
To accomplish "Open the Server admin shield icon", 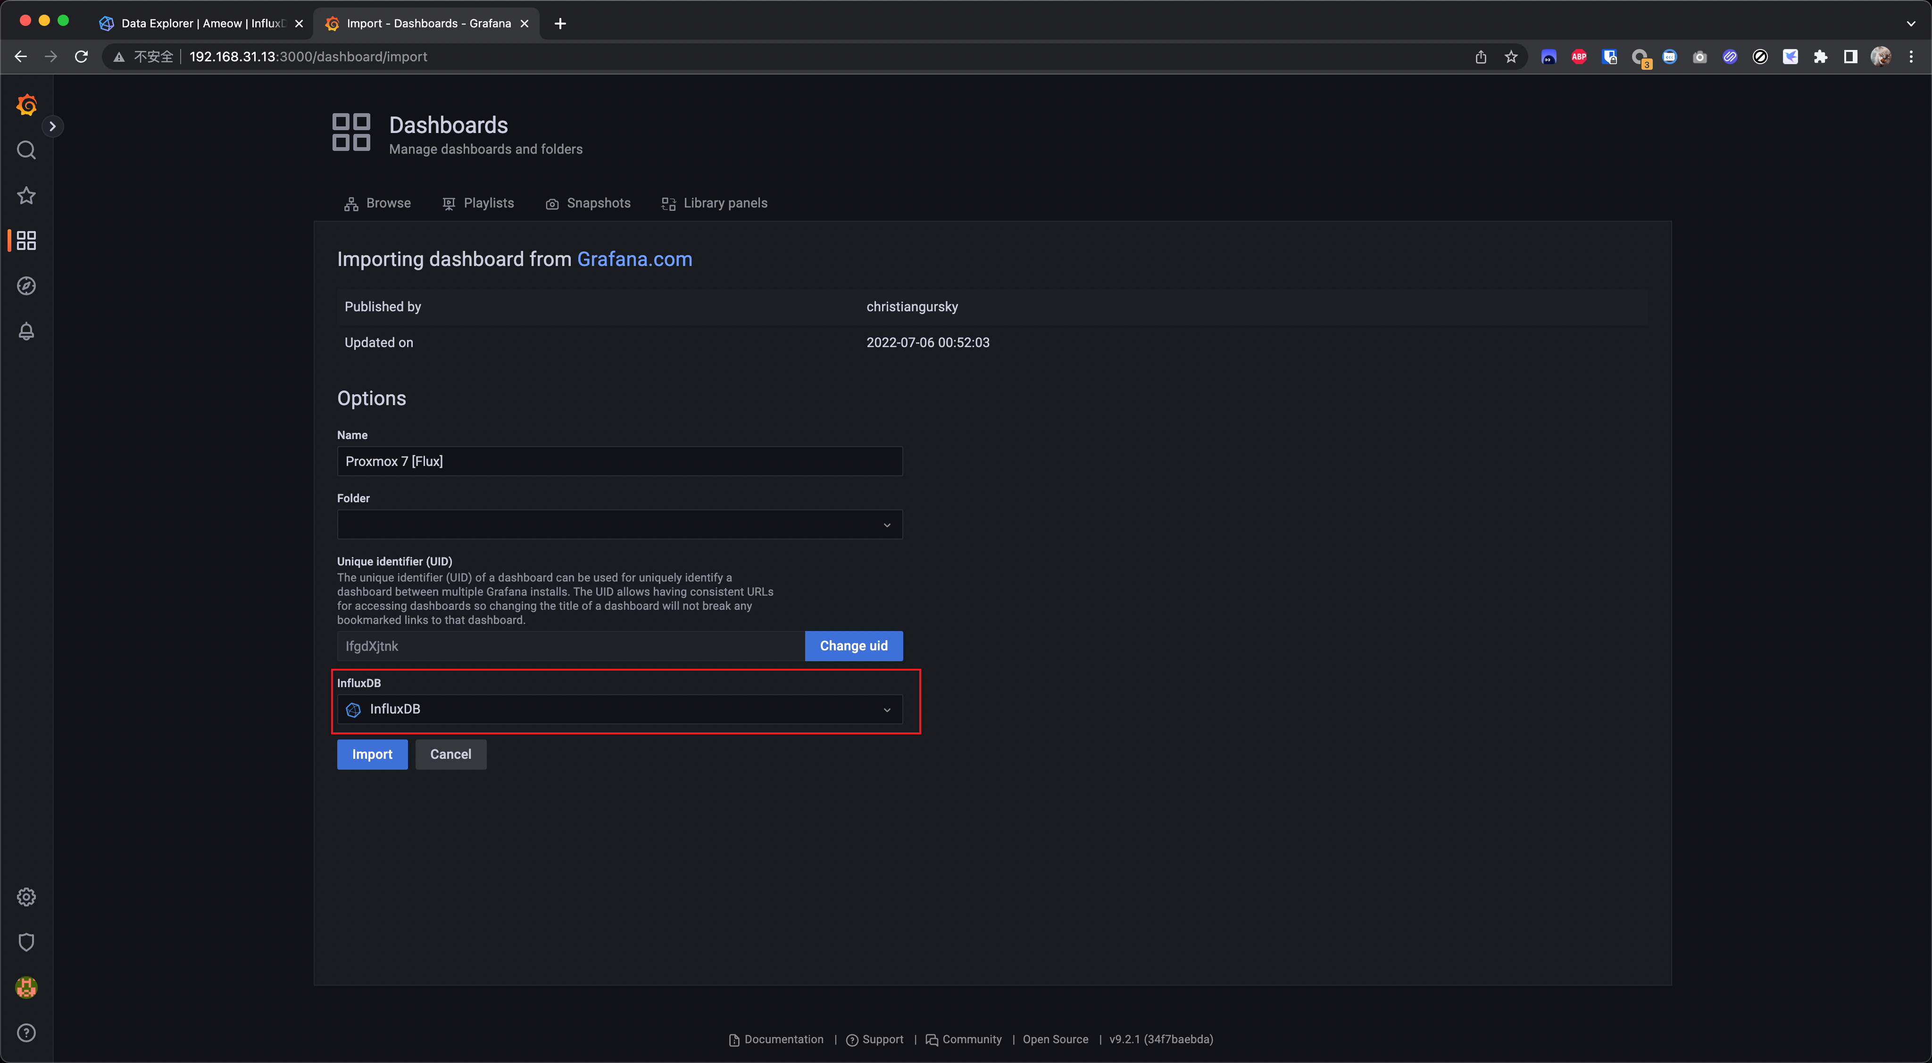I will 26,941.
